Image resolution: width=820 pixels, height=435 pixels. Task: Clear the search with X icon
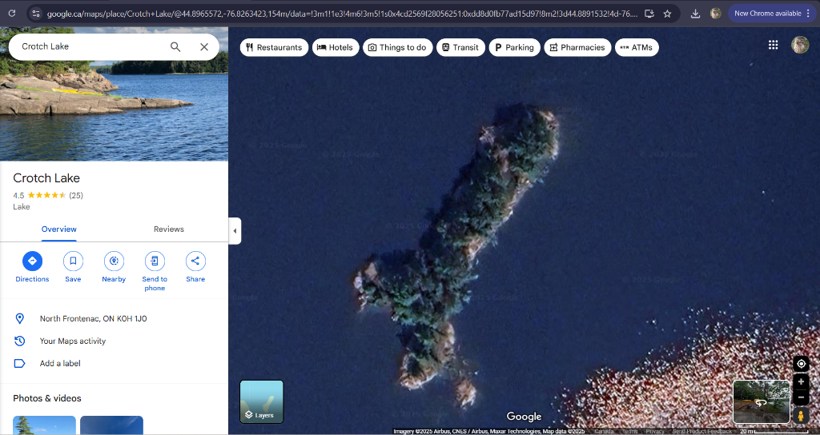click(204, 47)
